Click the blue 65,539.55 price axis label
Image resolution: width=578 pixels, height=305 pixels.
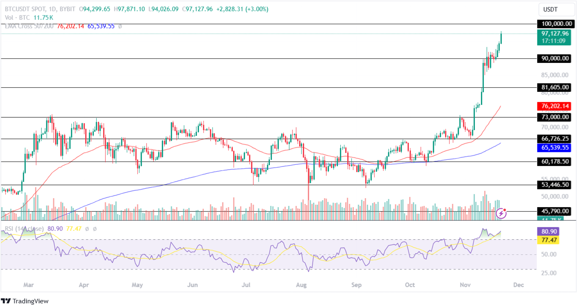pos(555,148)
